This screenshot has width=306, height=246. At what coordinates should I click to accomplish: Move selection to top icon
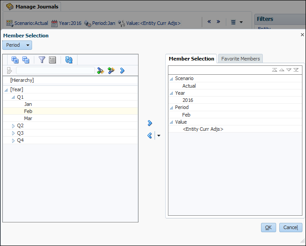click(x=274, y=70)
